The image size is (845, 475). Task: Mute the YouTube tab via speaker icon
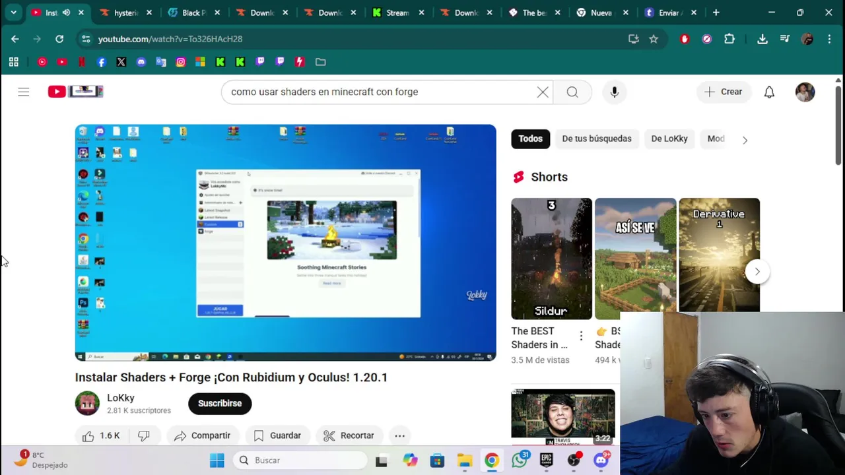point(66,13)
